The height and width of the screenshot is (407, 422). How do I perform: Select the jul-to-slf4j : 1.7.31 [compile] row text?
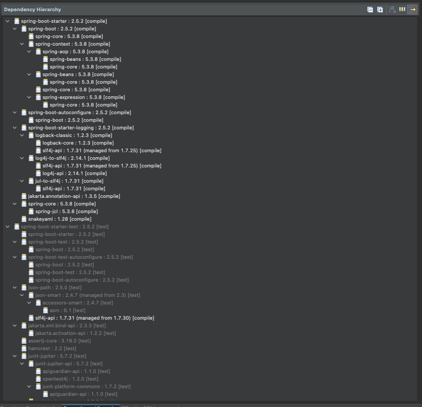(x=70, y=181)
